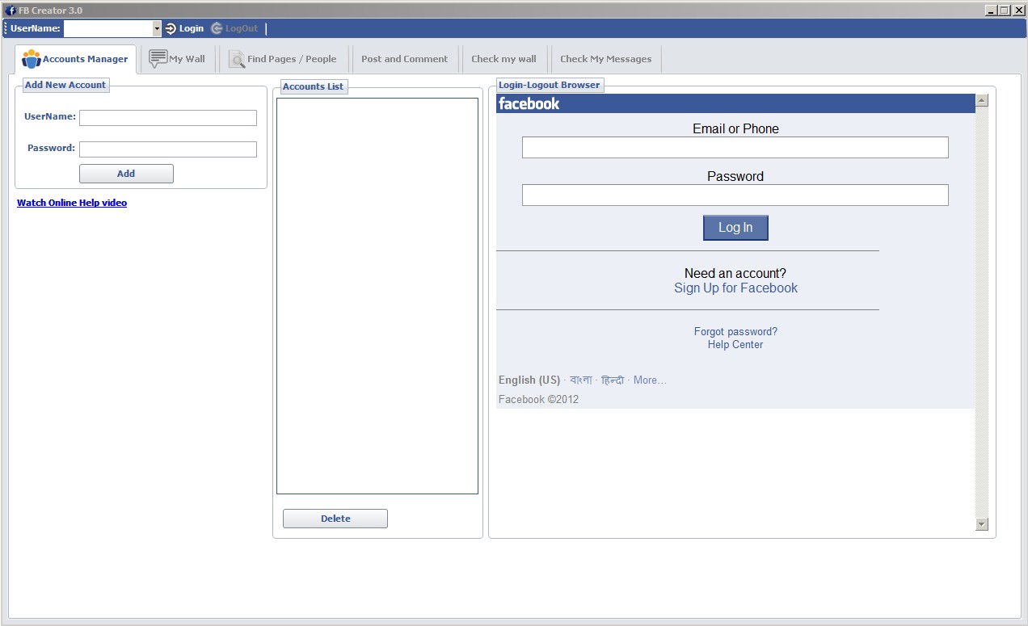1028x626 pixels.
Task: Click inside the empty Accounts List box
Action: [x=377, y=296]
